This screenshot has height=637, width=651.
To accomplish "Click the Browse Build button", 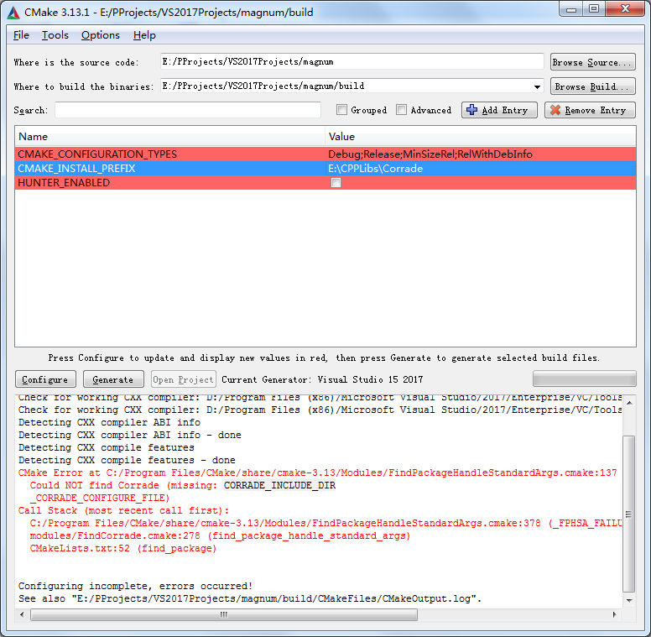I will point(592,86).
